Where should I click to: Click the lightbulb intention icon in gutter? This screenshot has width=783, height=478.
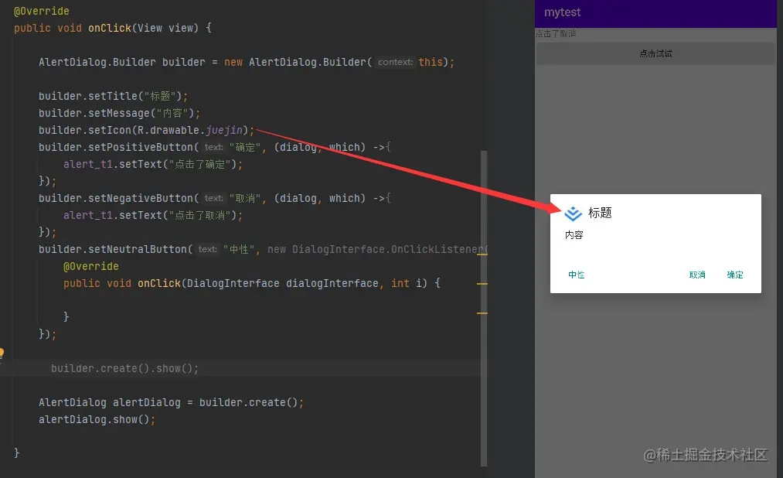2,353
